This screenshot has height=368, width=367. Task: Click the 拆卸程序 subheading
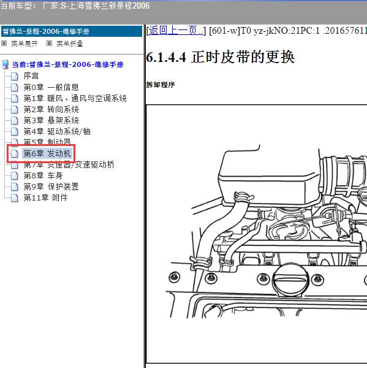[161, 85]
